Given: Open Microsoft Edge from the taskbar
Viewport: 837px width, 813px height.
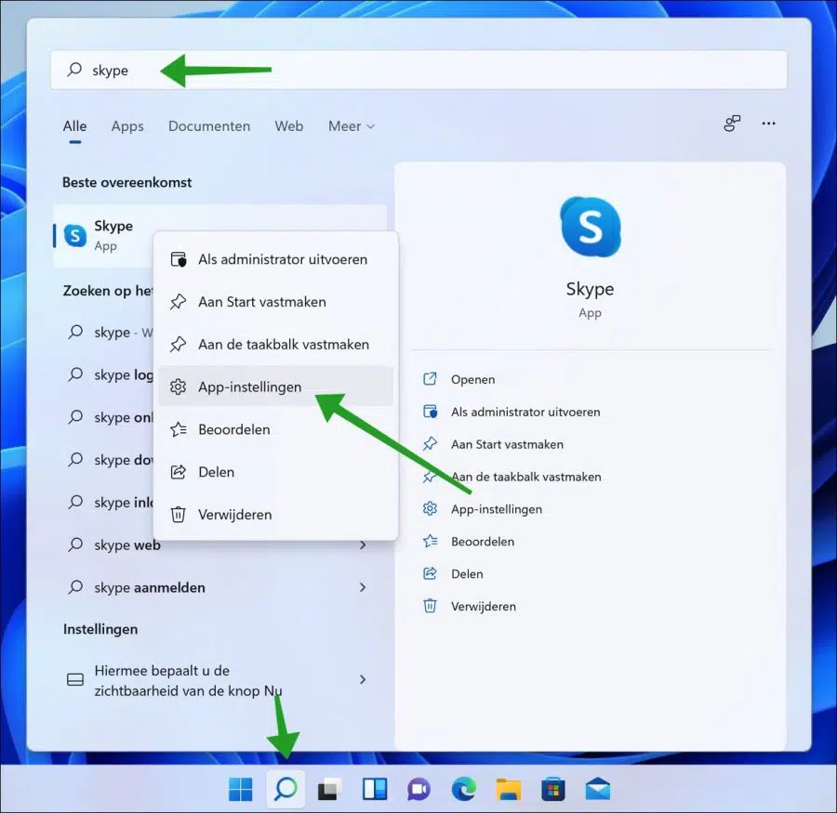Looking at the screenshot, I should point(464,789).
